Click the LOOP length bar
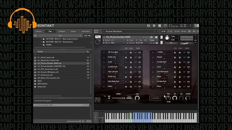The width and height of the screenshot is (232, 130). point(129,98)
